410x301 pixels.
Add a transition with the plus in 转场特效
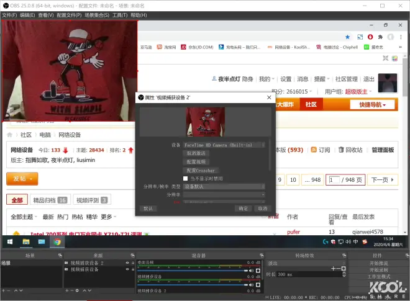[x=333, y=268]
